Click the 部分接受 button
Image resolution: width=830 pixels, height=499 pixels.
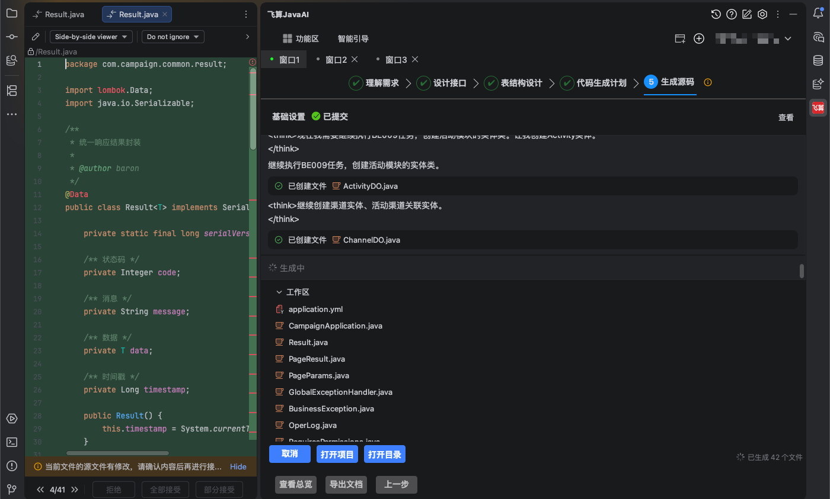(x=219, y=490)
